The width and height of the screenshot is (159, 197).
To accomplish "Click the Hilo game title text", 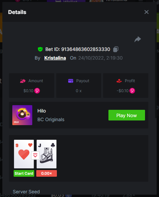I will [42, 111].
